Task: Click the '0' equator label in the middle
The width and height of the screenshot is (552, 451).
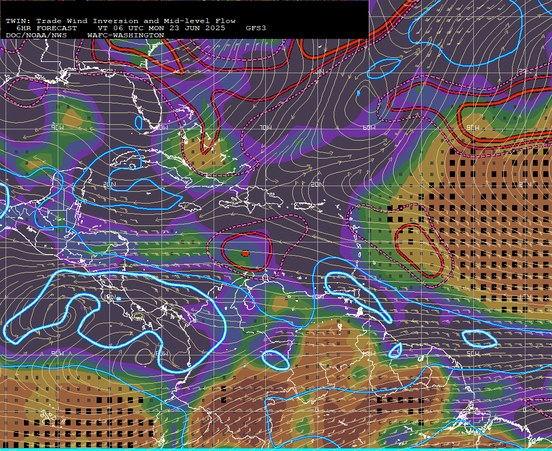Action: pos(317,410)
